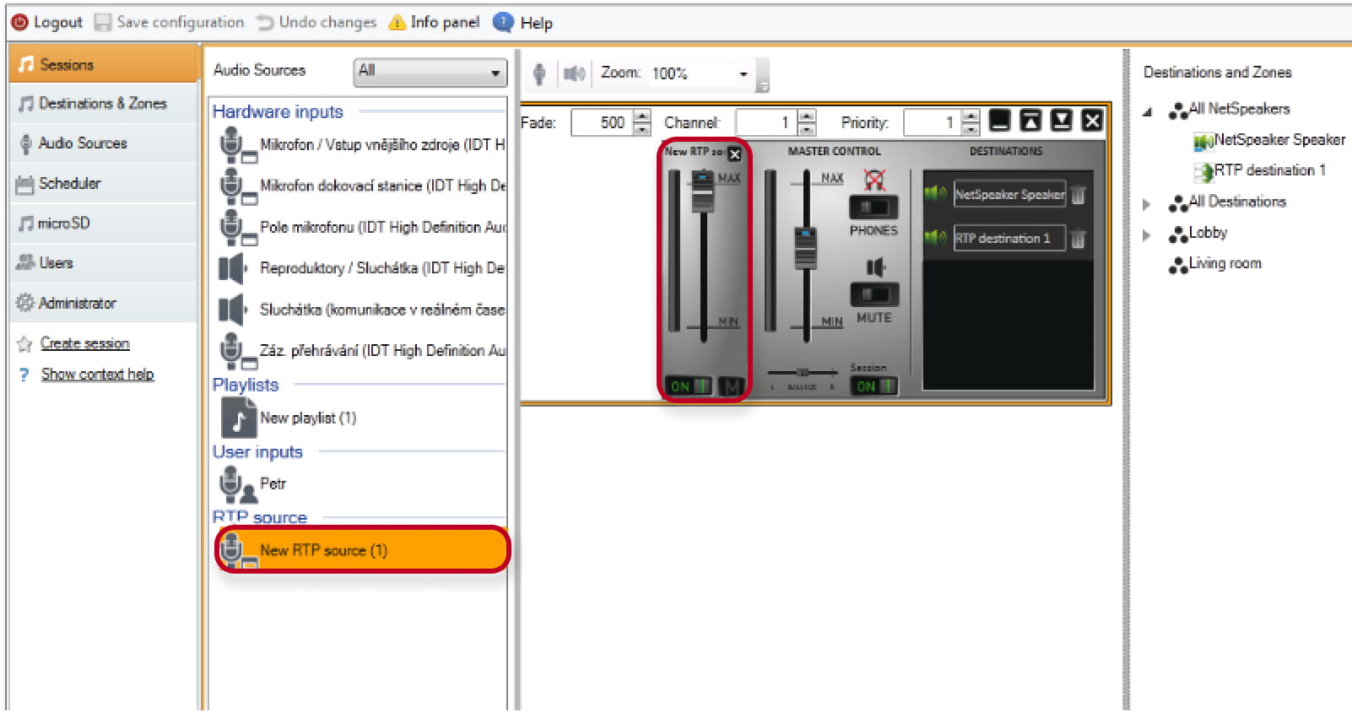Decrease the Channel value with down arrow
The width and height of the screenshot is (1352, 712).
[807, 129]
